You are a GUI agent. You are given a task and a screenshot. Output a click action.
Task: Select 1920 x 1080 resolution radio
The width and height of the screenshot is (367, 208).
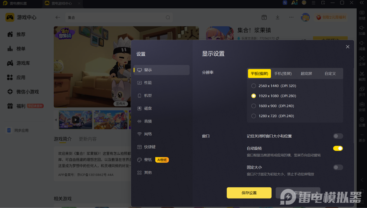coord(254,96)
